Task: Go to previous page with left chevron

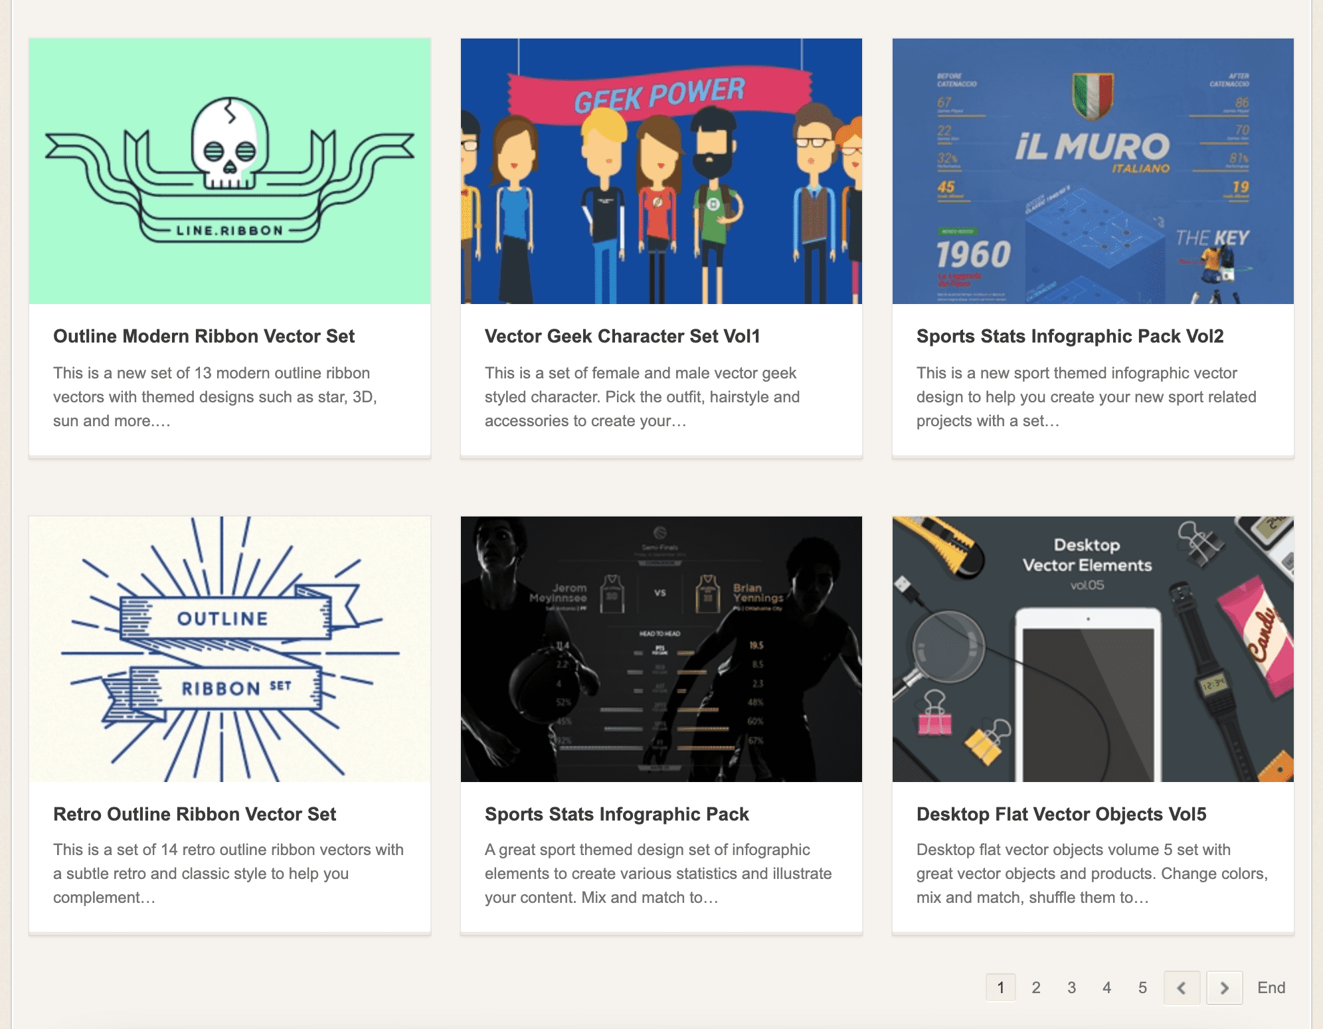Action: (1182, 988)
